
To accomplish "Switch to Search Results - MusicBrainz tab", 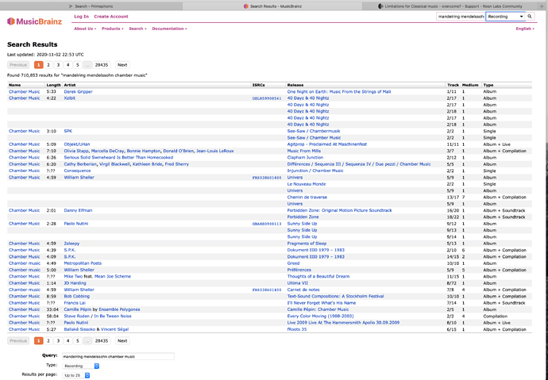I will (x=272, y=6).
